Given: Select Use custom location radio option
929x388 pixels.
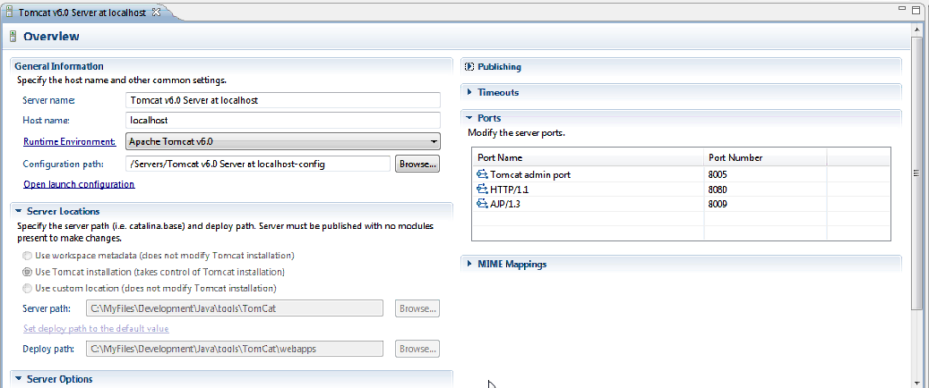Looking at the screenshot, I should pyautogui.click(x=27, y=289).
